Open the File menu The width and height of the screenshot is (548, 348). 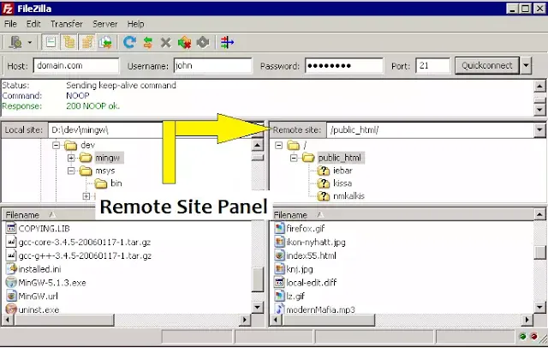(10, 24)
